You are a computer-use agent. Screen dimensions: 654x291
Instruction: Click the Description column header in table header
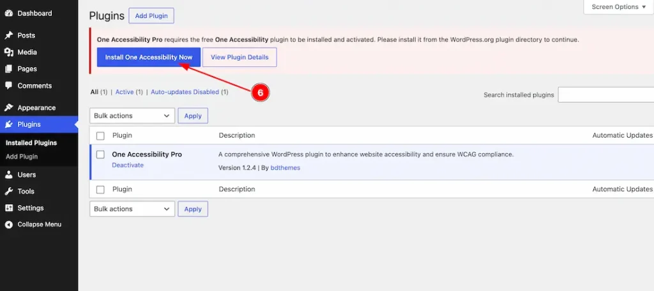point(237,135)
